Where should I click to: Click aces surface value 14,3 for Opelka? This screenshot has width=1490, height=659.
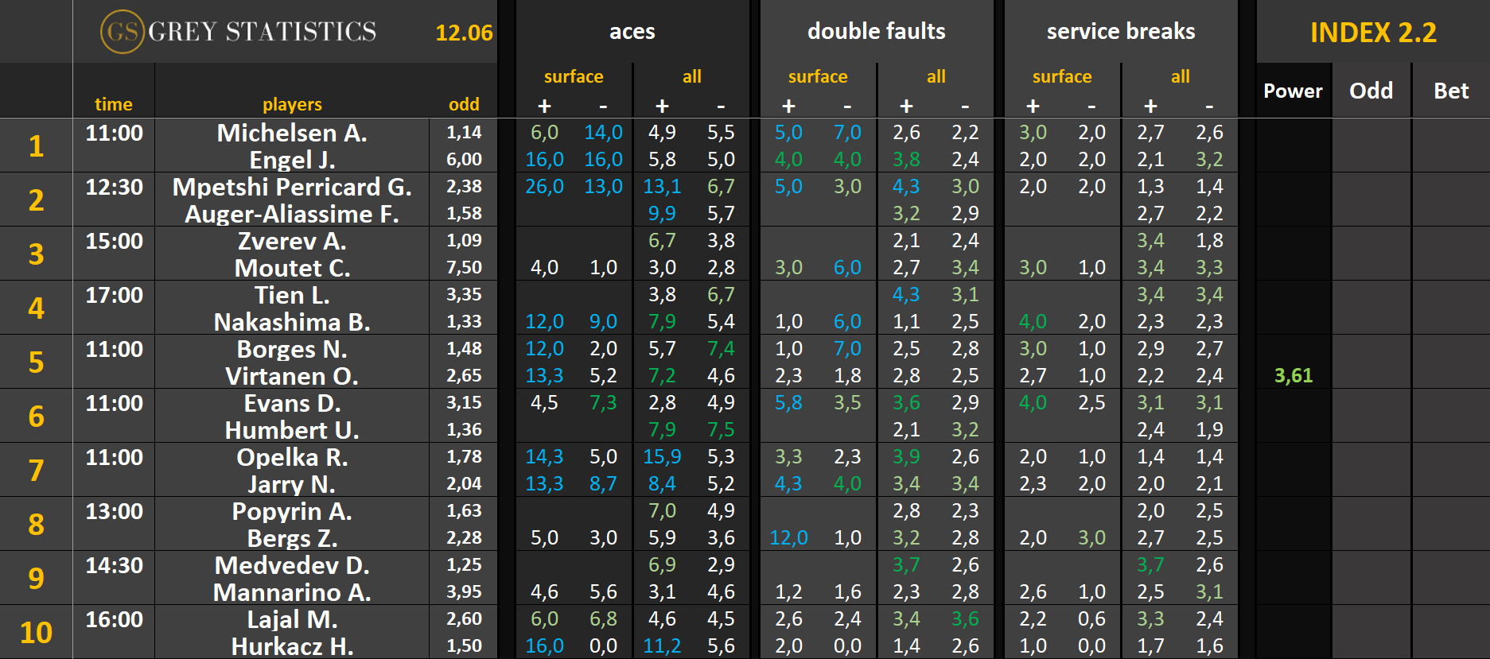tap(544, 457)
